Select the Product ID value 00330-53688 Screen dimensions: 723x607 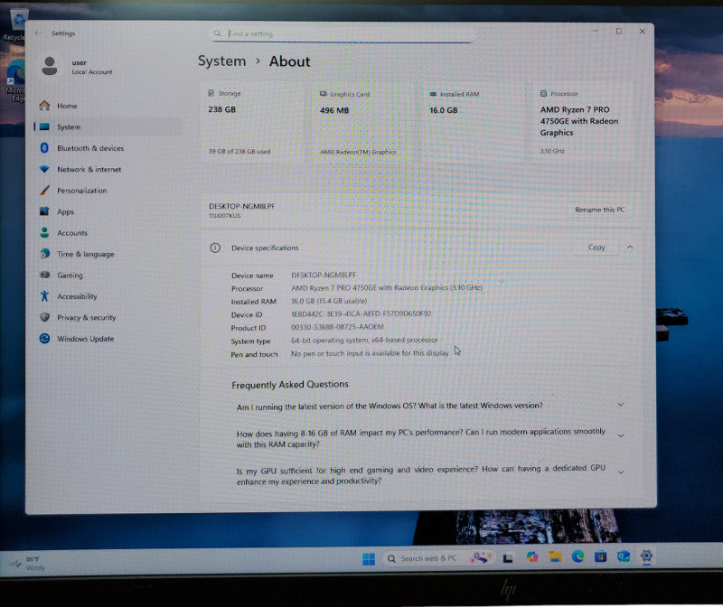tap(337, 327)
